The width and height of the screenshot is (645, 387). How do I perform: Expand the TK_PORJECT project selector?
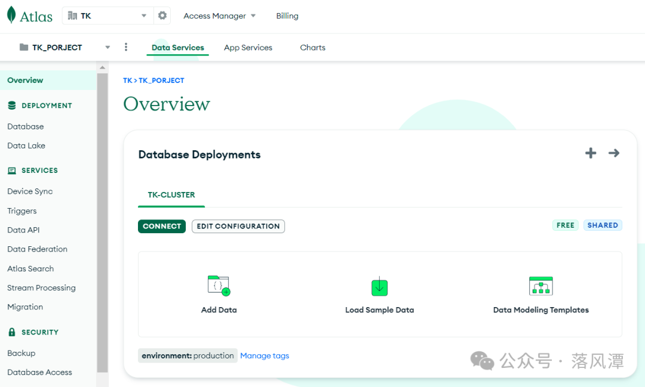pos(107,47)
